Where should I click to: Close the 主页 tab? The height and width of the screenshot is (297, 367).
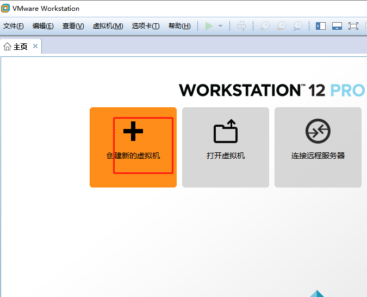(35, 46)
